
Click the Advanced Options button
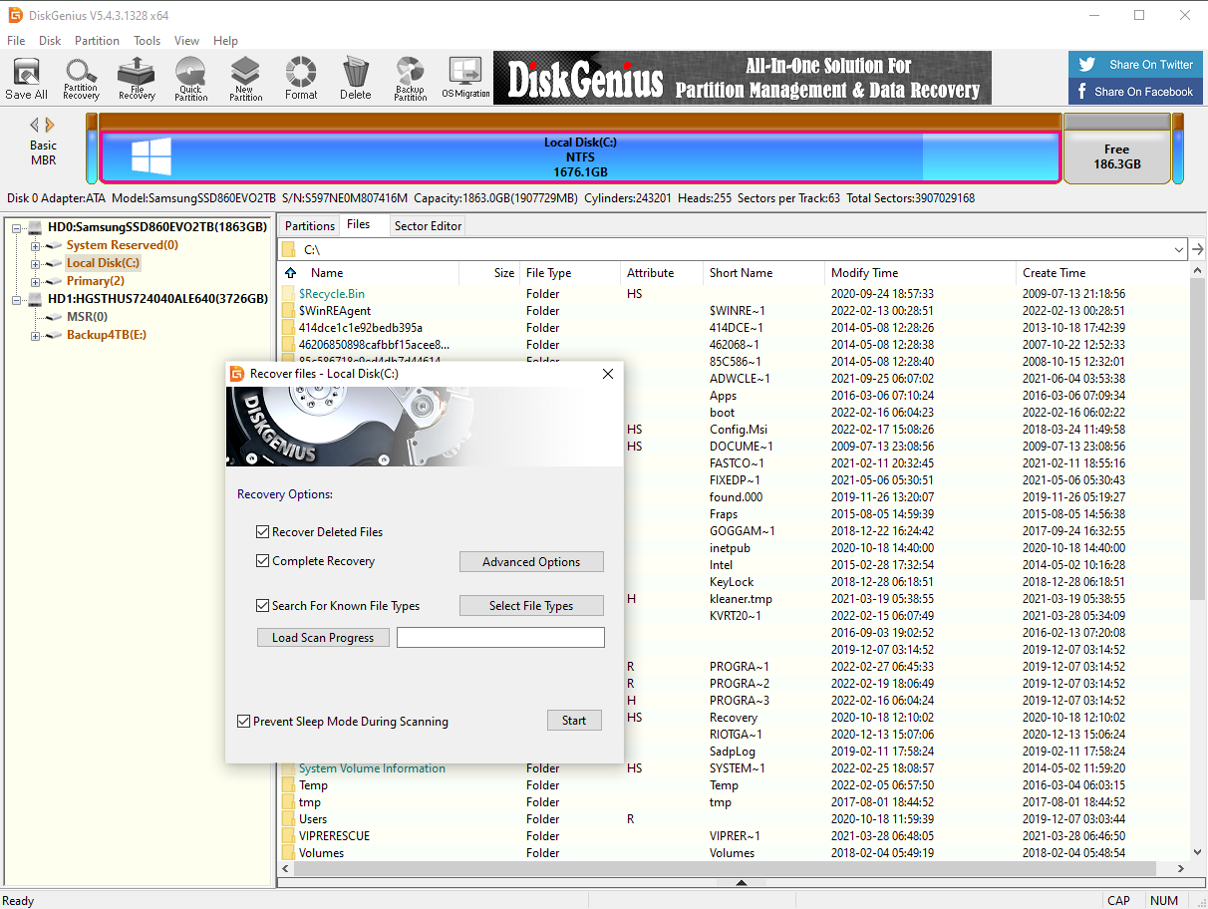[531, 562]
